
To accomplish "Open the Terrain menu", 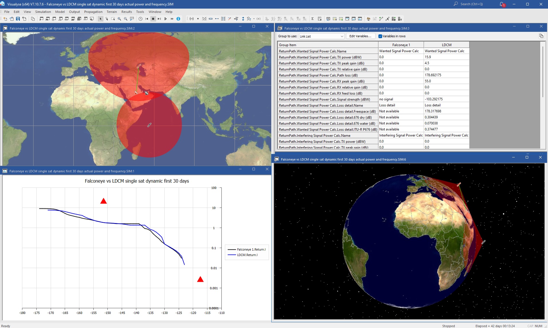I will click(112, 12).
